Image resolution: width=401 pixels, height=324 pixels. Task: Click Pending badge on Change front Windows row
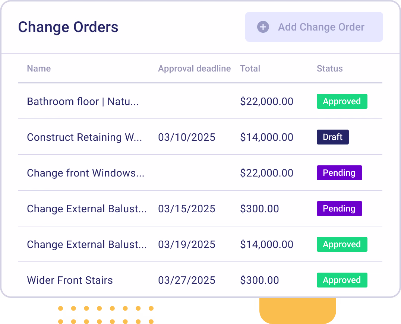340,173
